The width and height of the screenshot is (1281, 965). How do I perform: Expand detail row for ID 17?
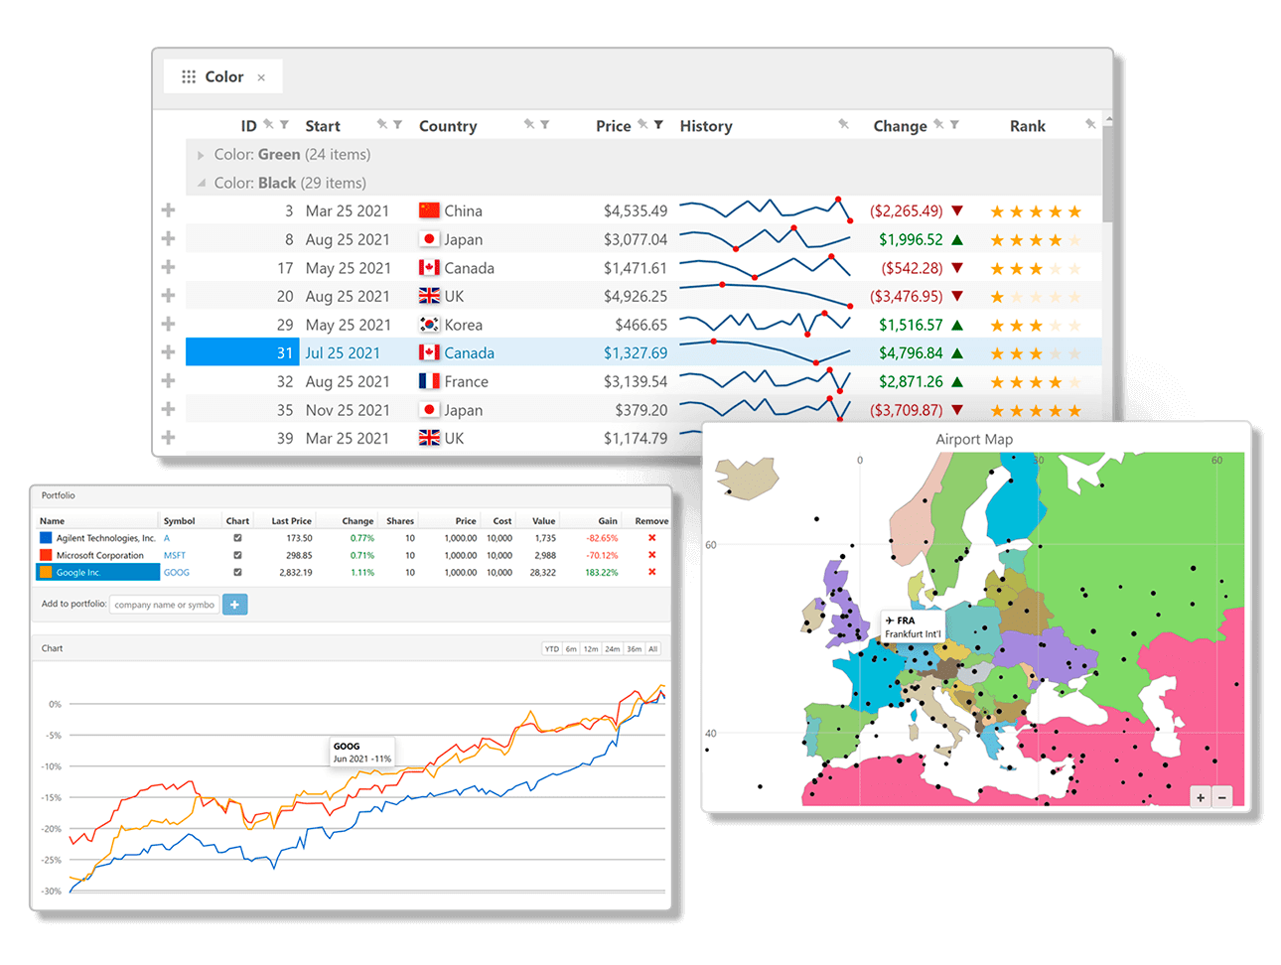(x=168, y=267)
